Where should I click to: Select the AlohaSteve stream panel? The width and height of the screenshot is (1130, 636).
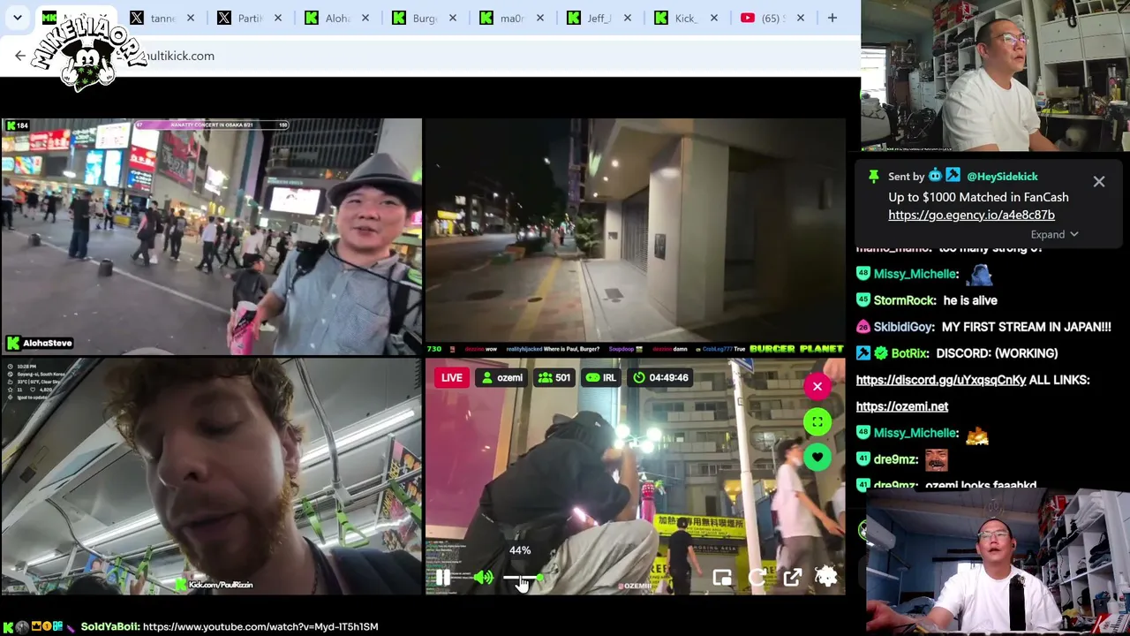[x=211, y=237]
